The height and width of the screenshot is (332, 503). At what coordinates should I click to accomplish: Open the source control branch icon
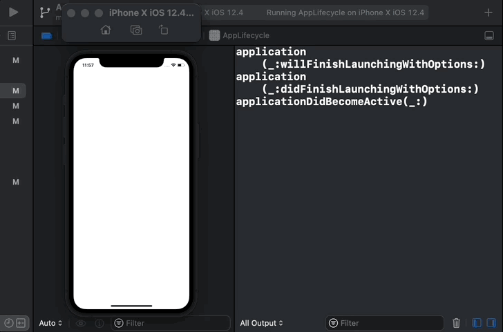pyautogui.click(x=45, y=12)
